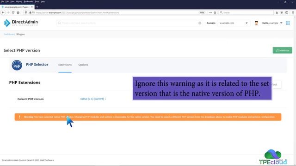Click the DirectAdmin Web Control Panel footer text
The height and width of the screenshot is (166, 296).
click(28, 160)
